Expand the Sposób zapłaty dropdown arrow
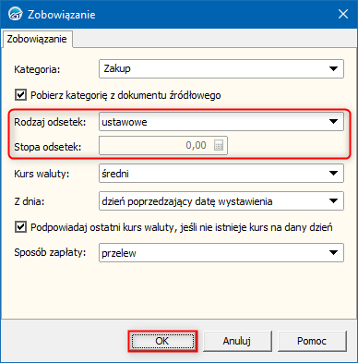 333,253
